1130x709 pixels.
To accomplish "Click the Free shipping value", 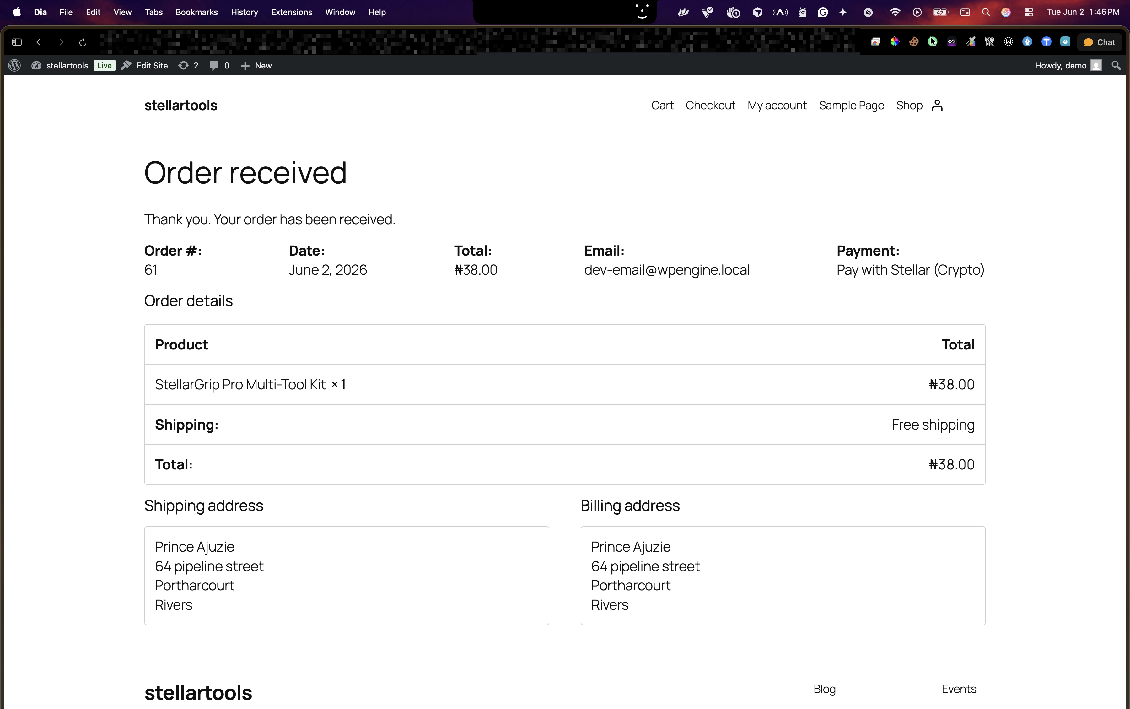I will (x=933, y=425).
